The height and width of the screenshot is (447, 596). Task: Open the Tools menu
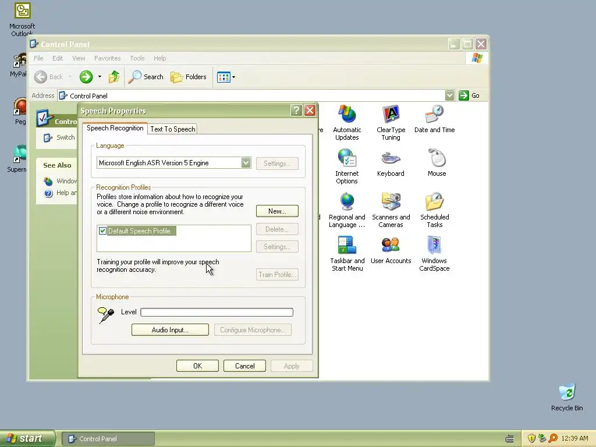tap(137, 58)
